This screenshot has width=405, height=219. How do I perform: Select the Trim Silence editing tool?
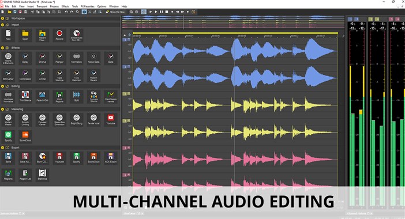(25, 96)
